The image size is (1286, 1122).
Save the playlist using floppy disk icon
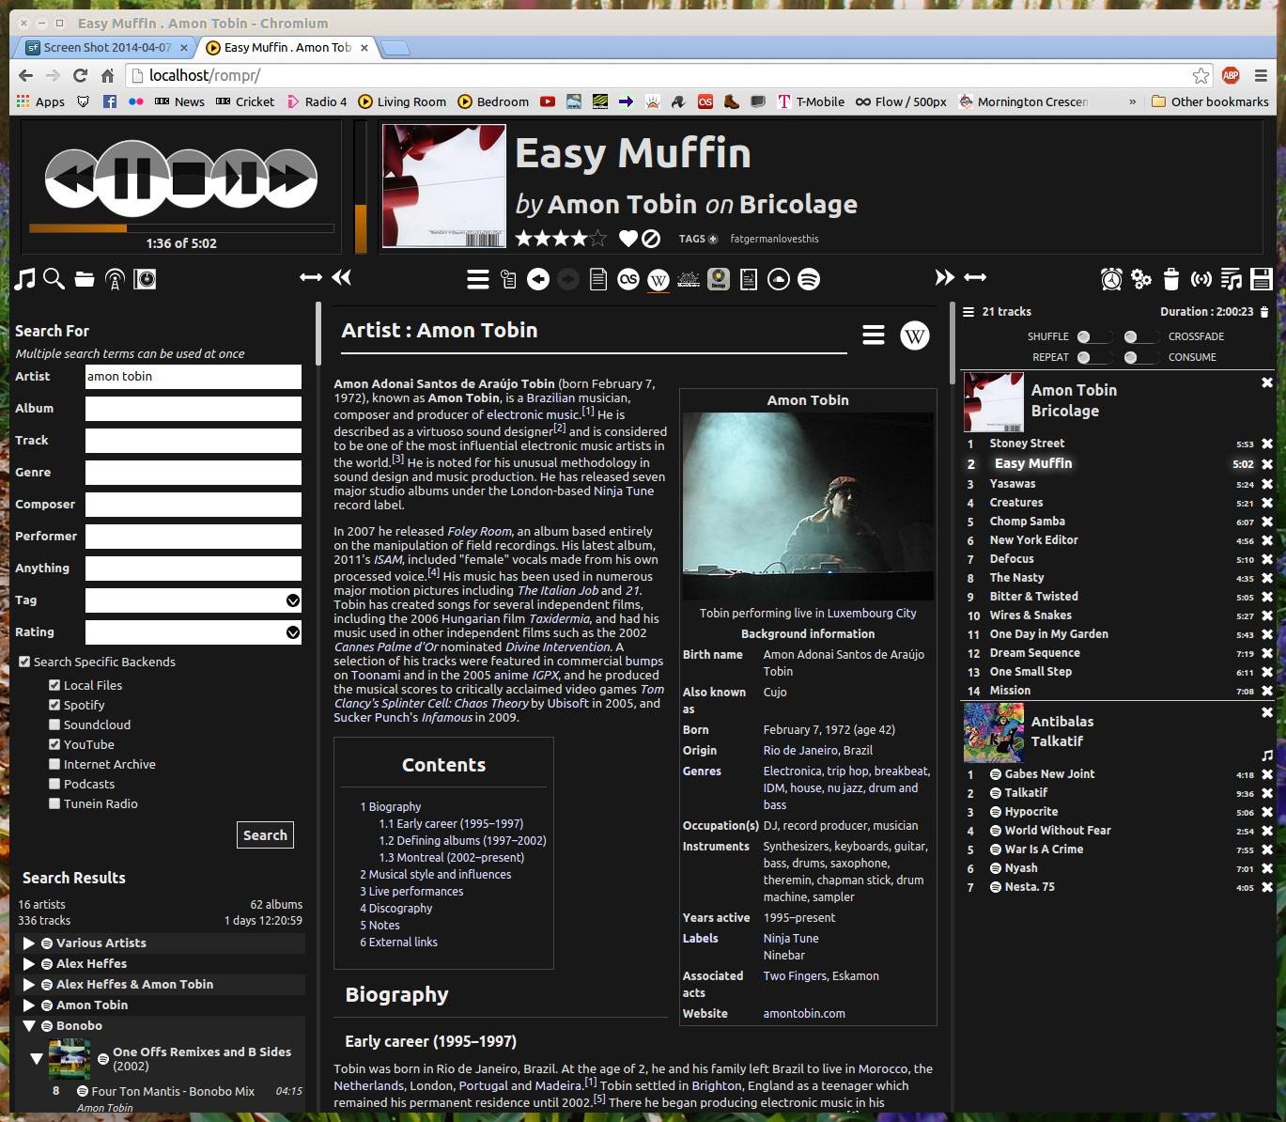(1262, 278)
